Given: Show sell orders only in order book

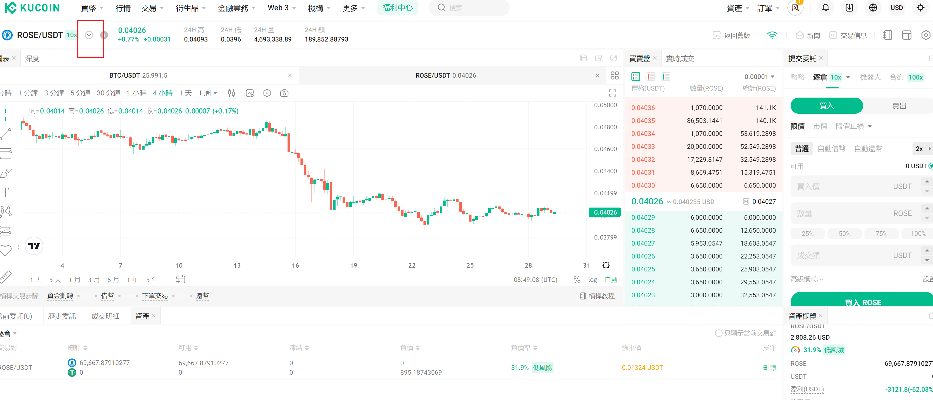Looking at the screenshot, I should (651, 76).
